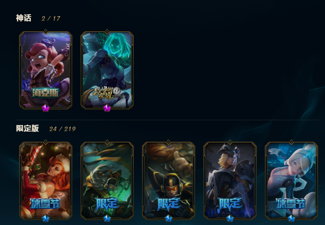Click the purple gem below the 巅峰的荣耀 card
This screenshot has height=225, width=325.
(107, 108)
